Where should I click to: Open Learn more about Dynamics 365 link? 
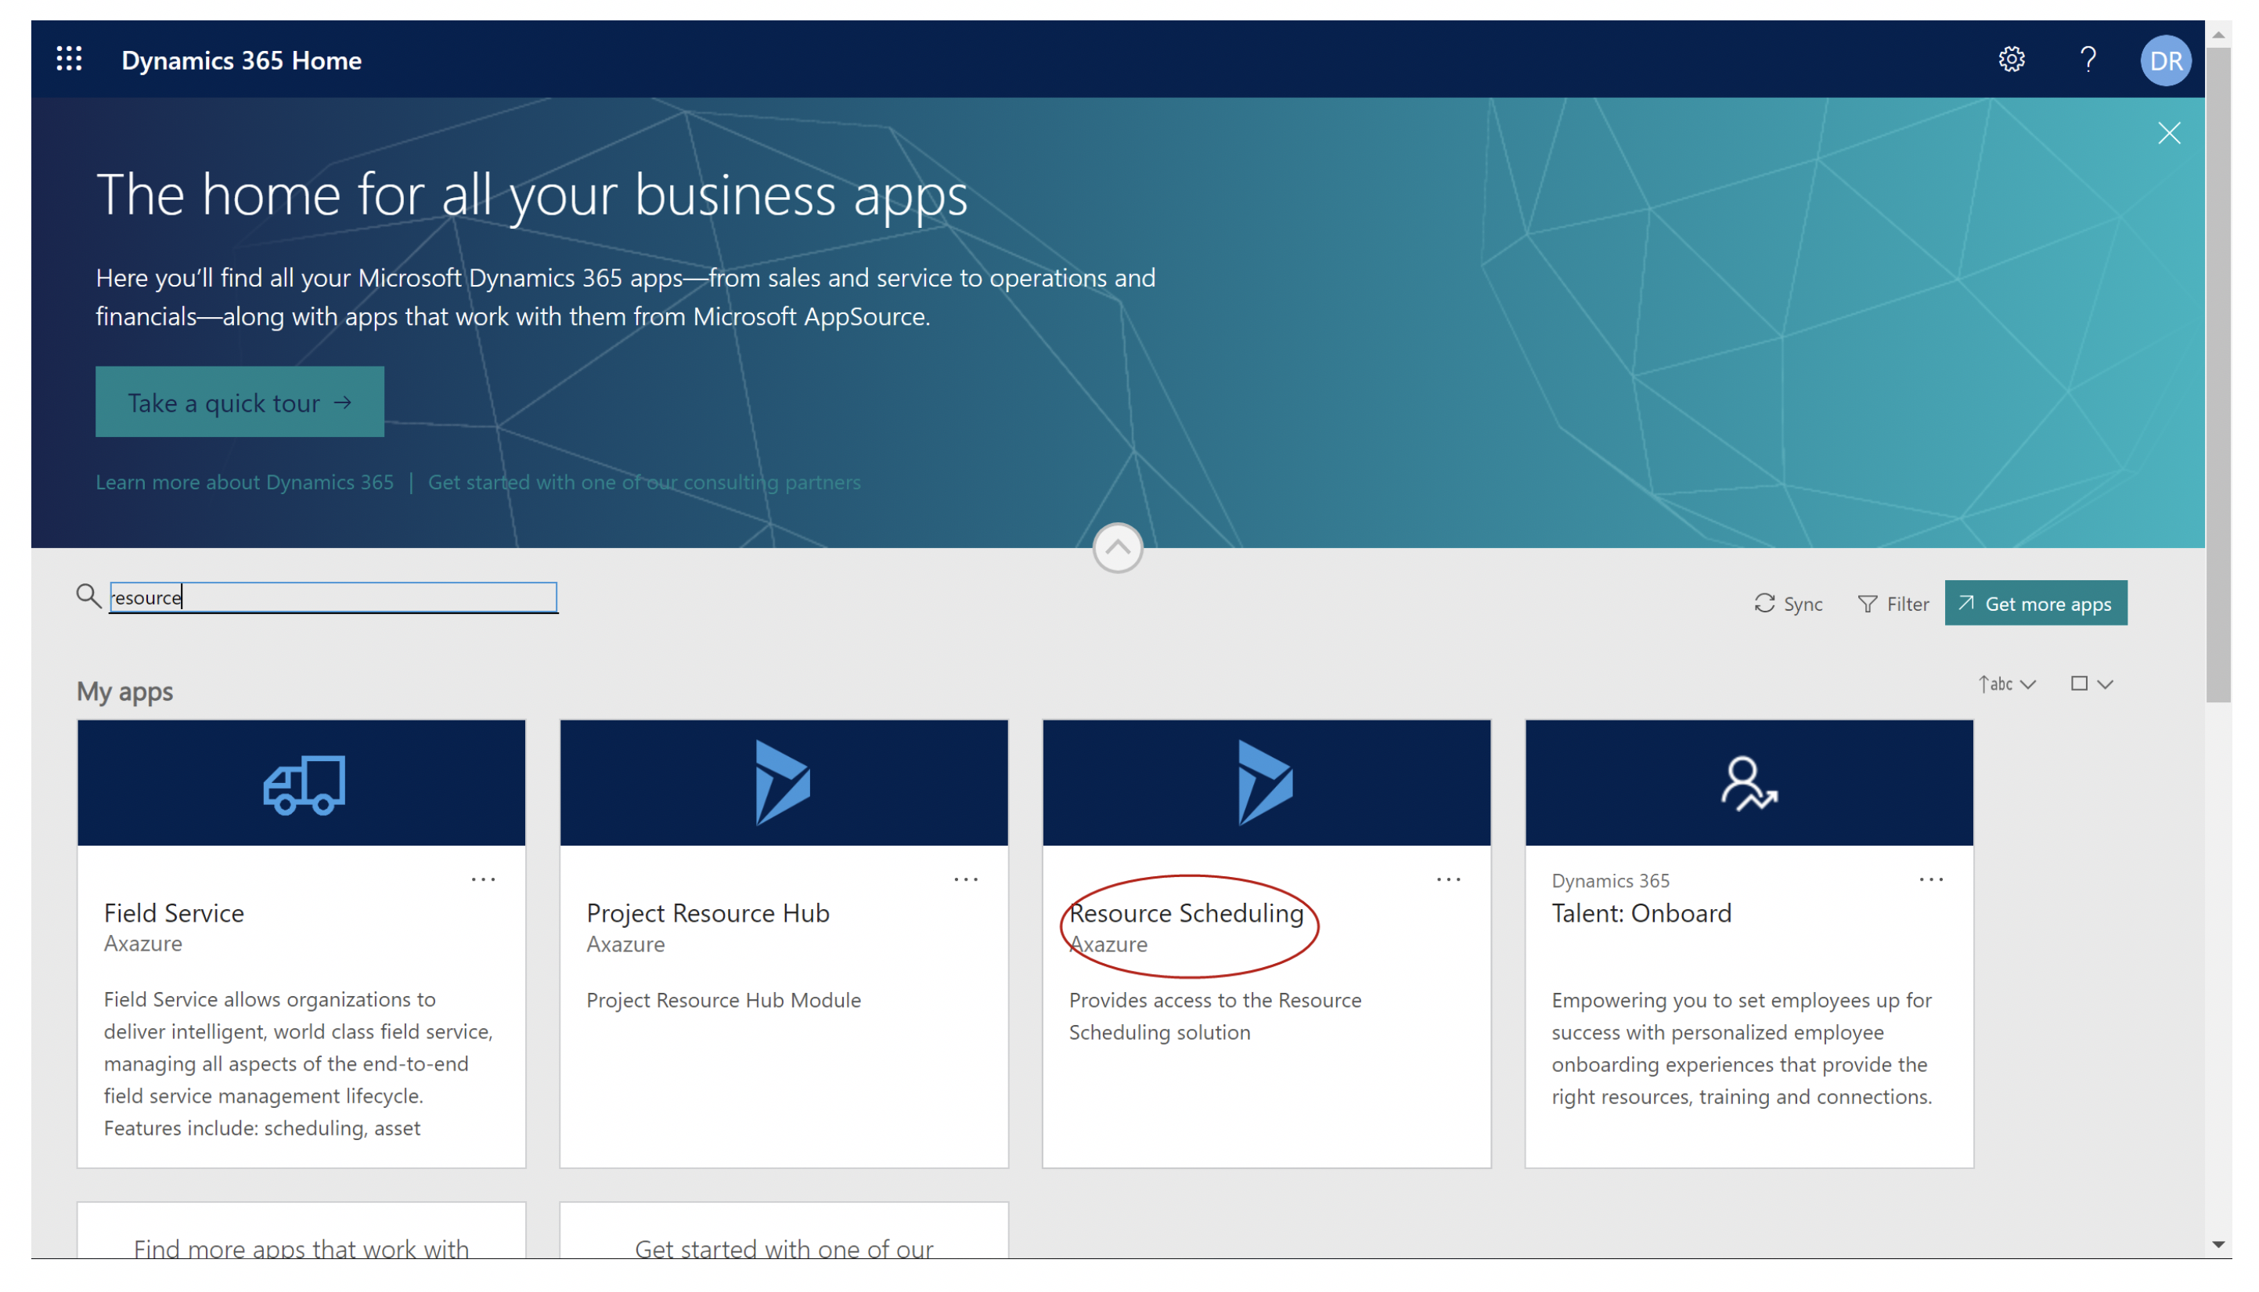tap(245, 482)
